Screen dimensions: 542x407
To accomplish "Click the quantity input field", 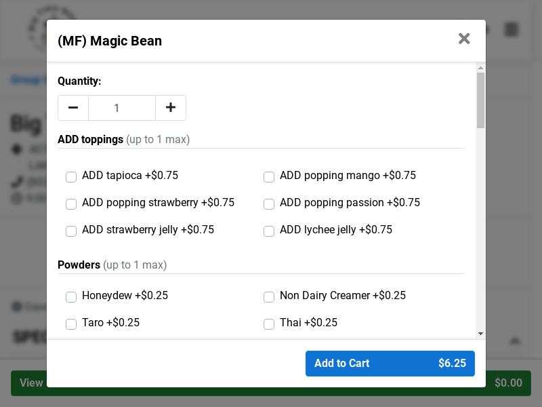I will click(122, 108).
